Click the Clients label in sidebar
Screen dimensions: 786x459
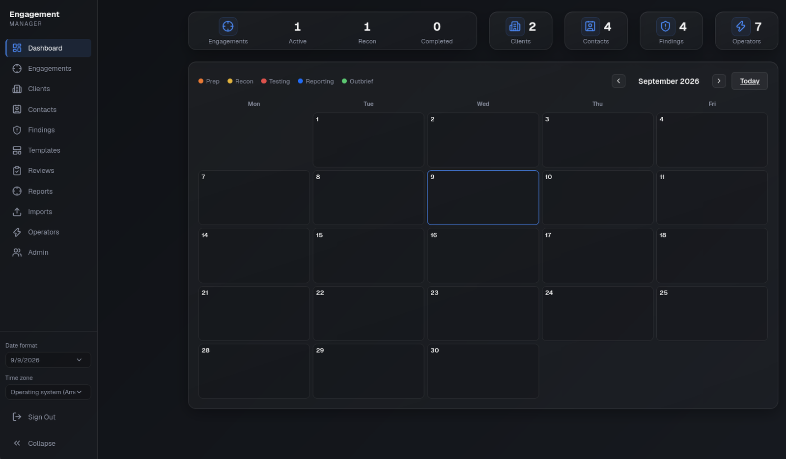39,89
